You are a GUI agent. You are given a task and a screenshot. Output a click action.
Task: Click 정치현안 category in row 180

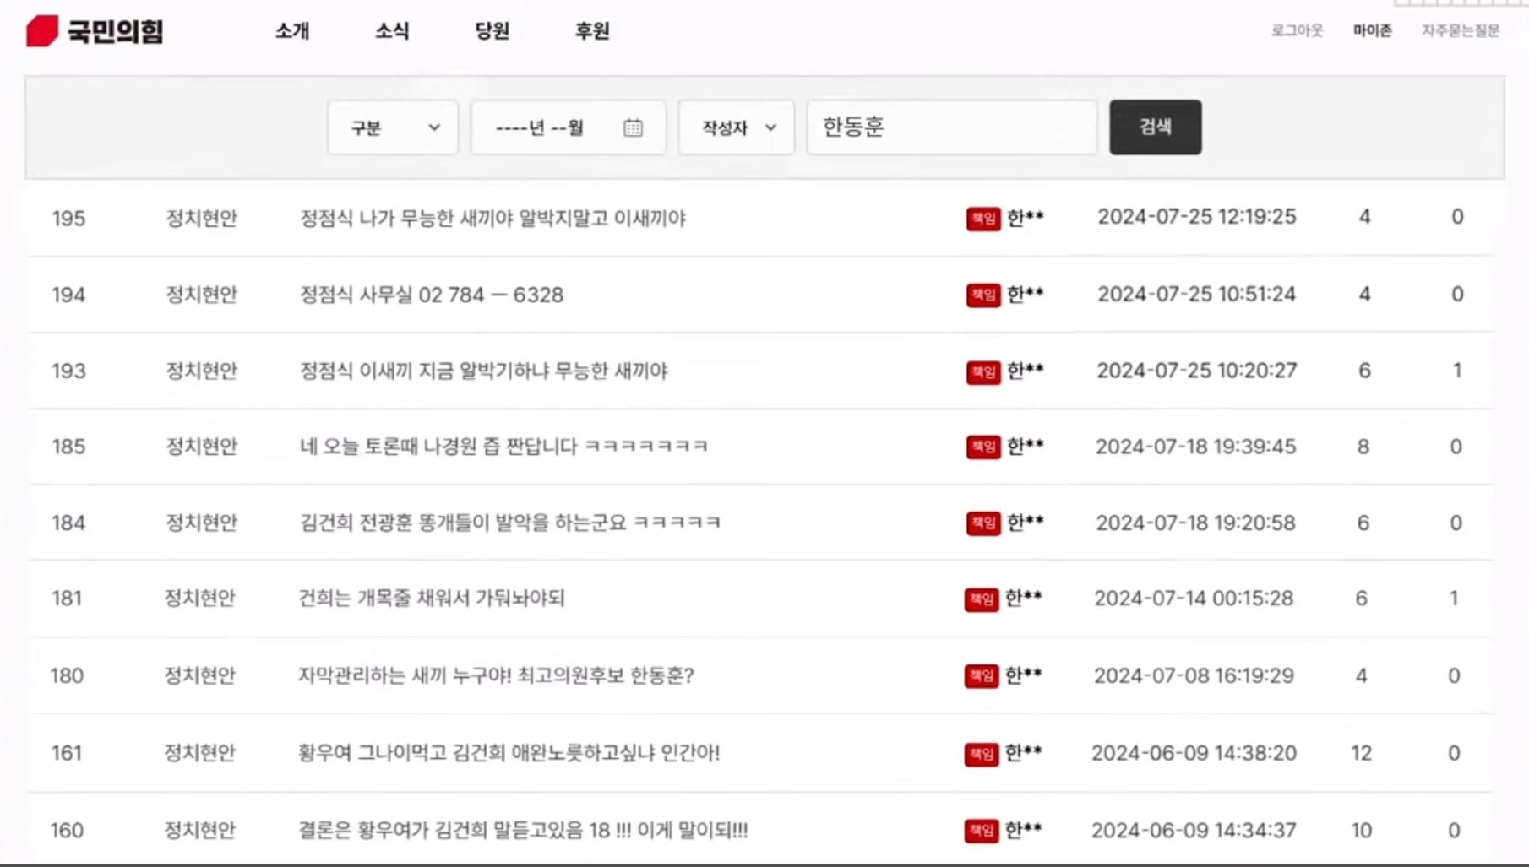(x=199, y=675)
